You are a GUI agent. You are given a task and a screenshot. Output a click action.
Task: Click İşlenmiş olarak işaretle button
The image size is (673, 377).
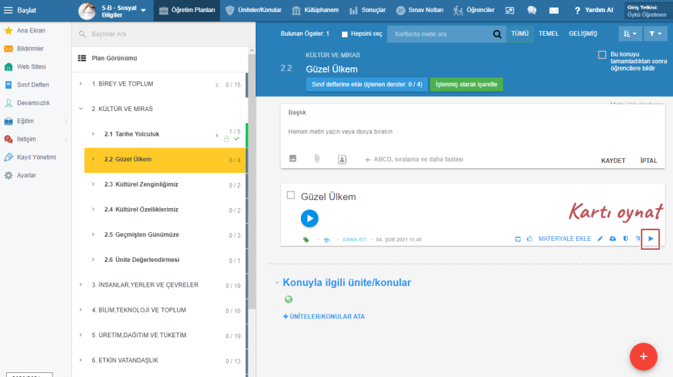point(466,84)
